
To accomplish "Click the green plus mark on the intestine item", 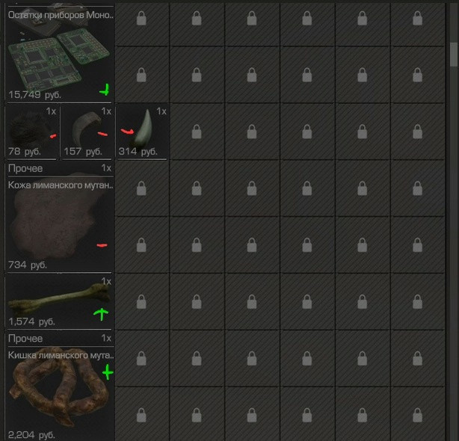I will click(x=108, y=372).
